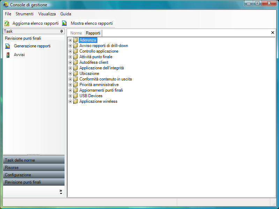Expand the Priorità amministrative node
Screen dimensions: 279x209
click(x=70, y=85)
